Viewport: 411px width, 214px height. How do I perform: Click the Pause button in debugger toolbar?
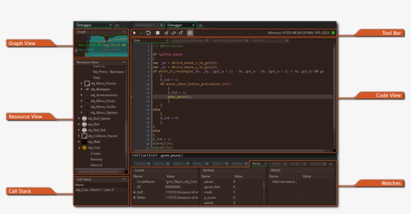[x=141, y=33]
